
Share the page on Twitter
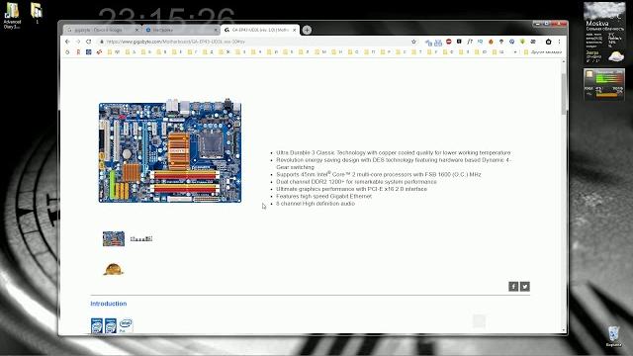[525, 287]
